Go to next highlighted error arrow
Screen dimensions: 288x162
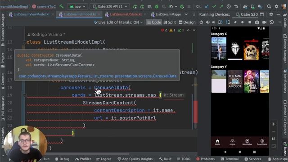point(194,30)
